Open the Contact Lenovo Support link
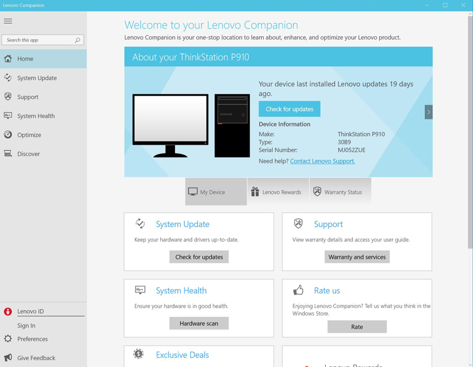473x367 pixels. tap(322, 161)
